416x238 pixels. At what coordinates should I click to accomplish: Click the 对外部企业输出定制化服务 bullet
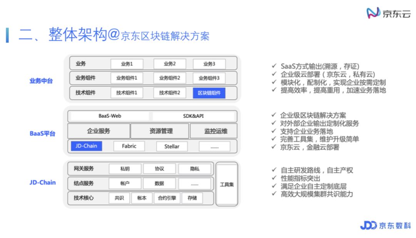(x=319, y=123)
